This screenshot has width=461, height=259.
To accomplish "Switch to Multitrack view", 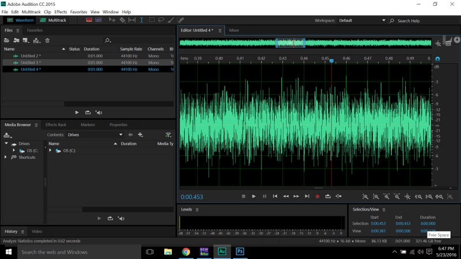I will (x=53, y=20).
